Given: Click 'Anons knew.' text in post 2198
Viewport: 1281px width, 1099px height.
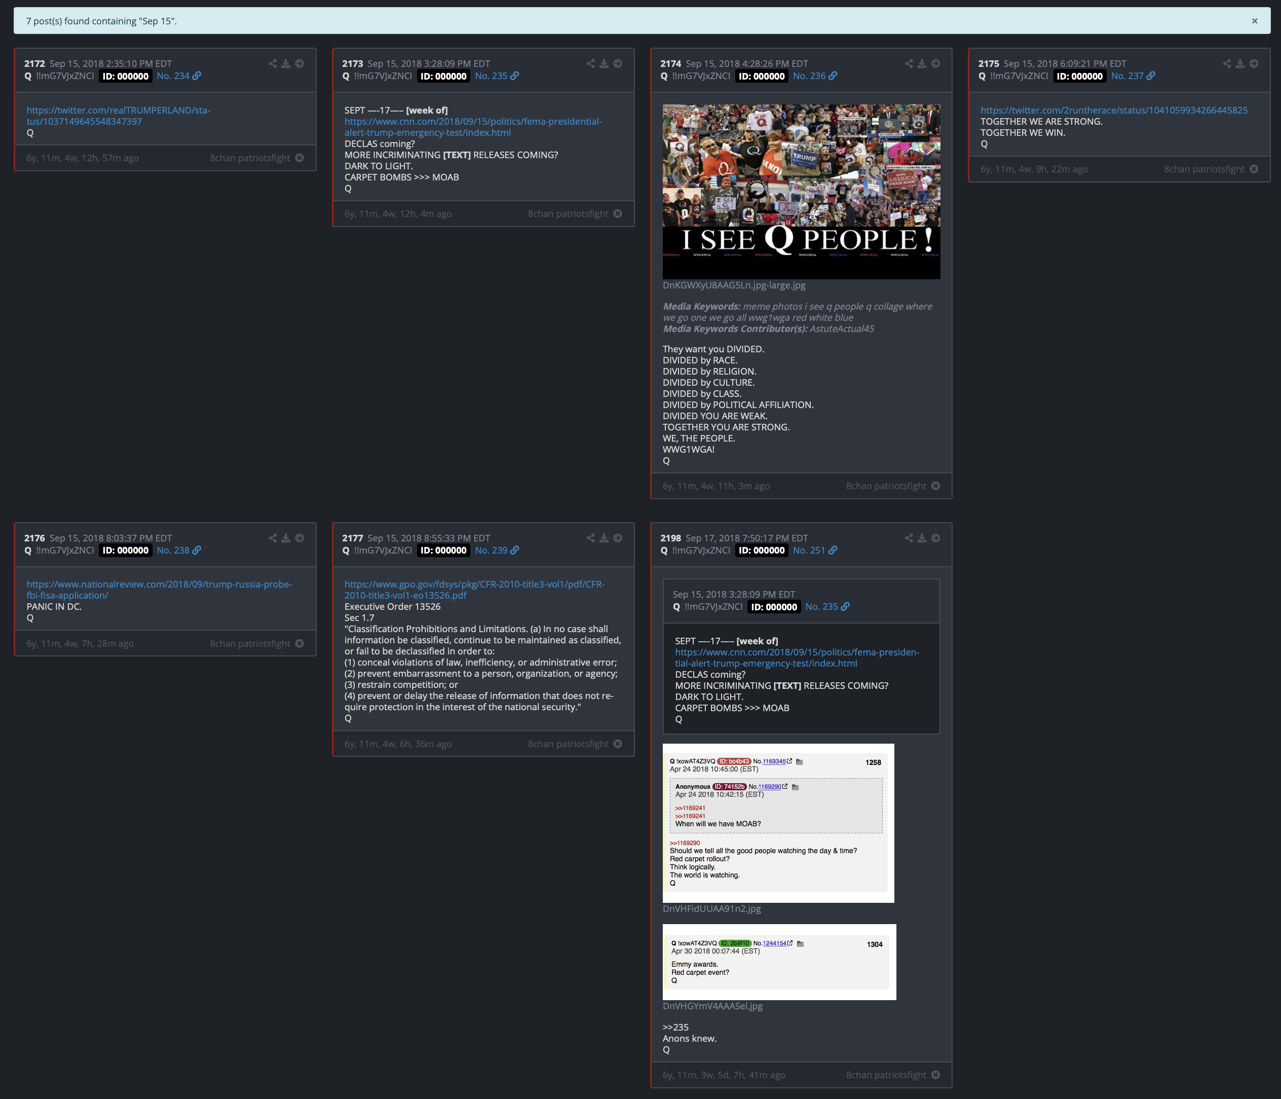Looking at the screenshot, I should tap(689, 1038).
